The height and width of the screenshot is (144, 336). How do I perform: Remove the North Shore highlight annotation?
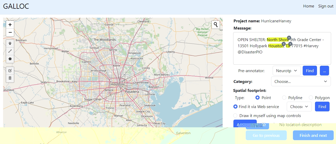(289, 38)
